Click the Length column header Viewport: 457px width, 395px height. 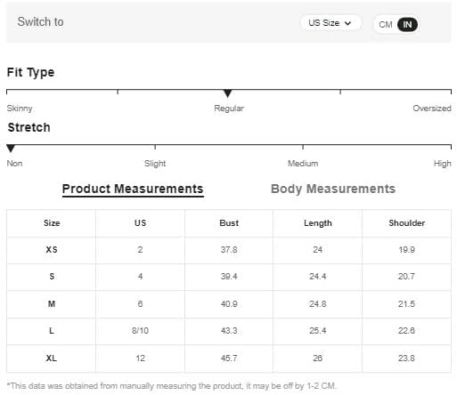(x=318, y=223)
